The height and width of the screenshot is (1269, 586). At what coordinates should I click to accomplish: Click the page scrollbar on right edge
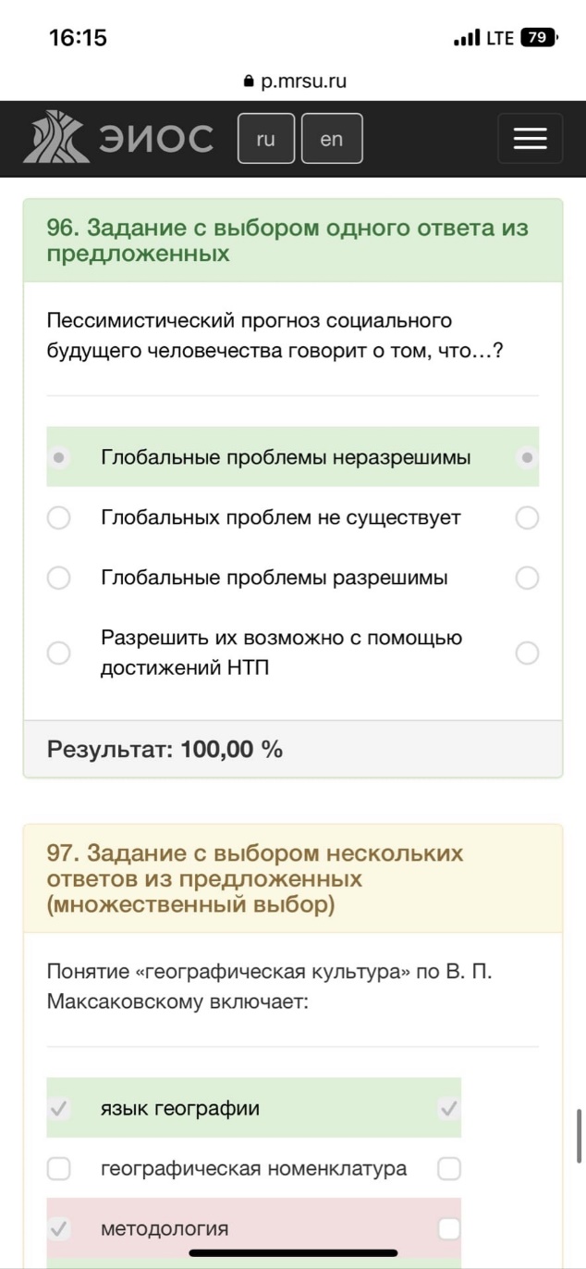tap(579, 1135)
